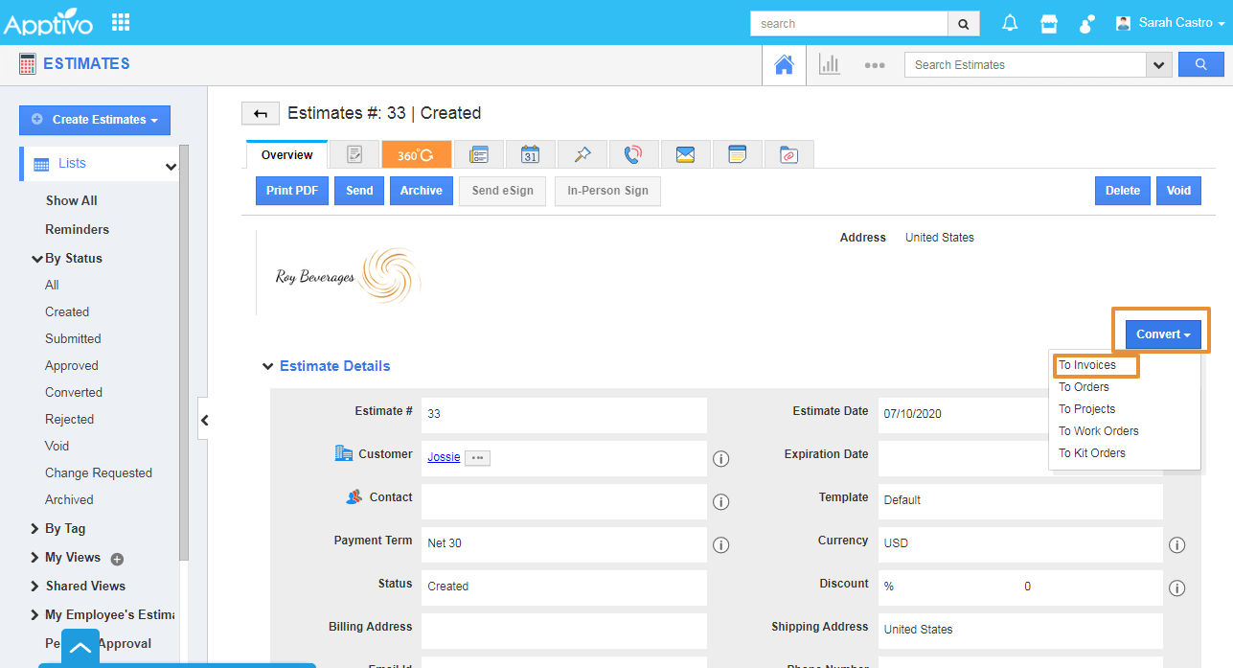Screen dimensions: 1233x668
Task: Open the call logs phone tab icon
Action: pyautogui.click(x=633, y=154)
